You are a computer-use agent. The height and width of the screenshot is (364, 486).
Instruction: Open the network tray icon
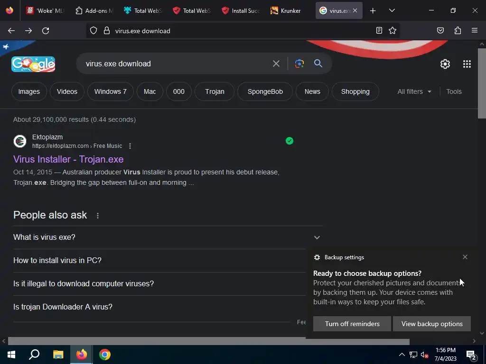click(413, 355)
